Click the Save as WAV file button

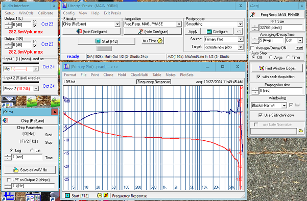(30, 170)
